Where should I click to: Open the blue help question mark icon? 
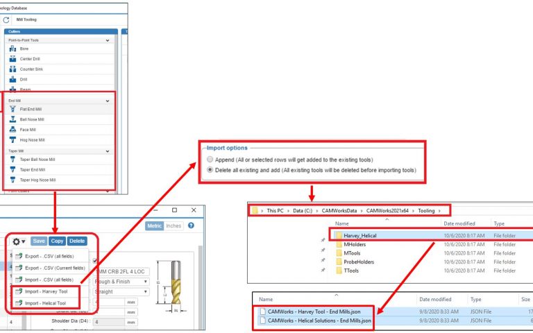pos(191,225)
